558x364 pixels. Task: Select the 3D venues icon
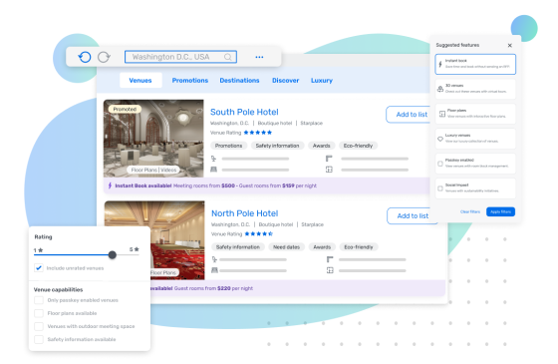click(440, 89)
